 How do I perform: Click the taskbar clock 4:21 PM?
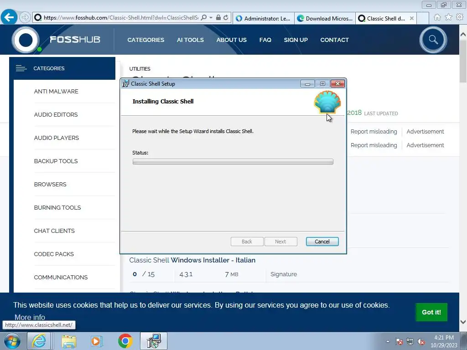coord(444,338)
